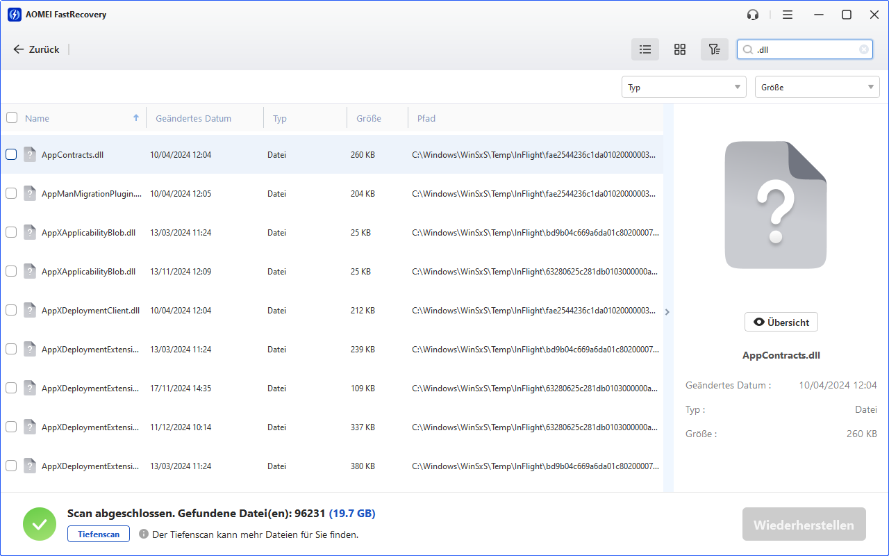The image size is (889, 556).
Task: Tick the select-all checkbox in header
Action: 12,118
